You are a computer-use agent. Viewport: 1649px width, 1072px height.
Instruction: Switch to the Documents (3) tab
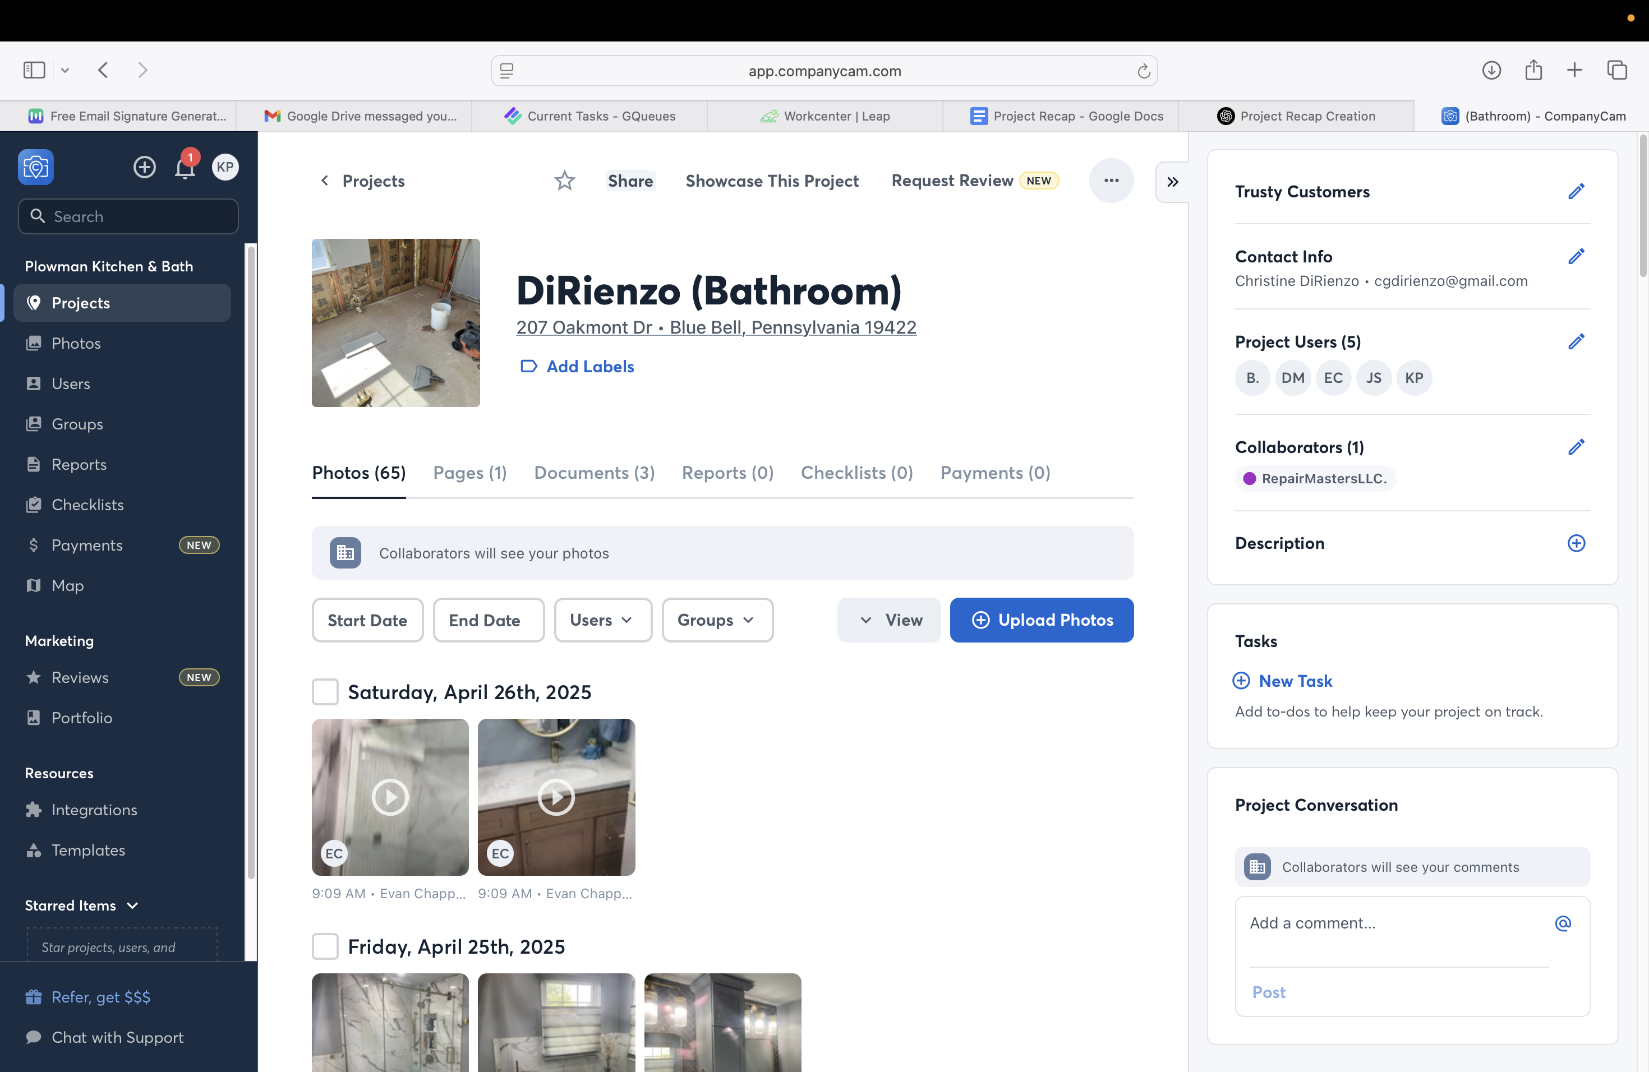595,472
